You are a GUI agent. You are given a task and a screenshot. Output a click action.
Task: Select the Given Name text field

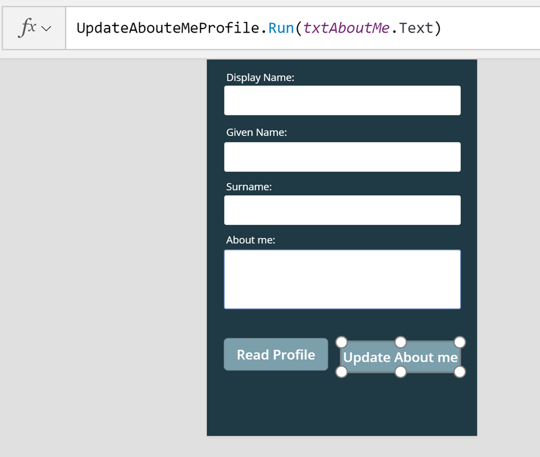click(342, 157)
